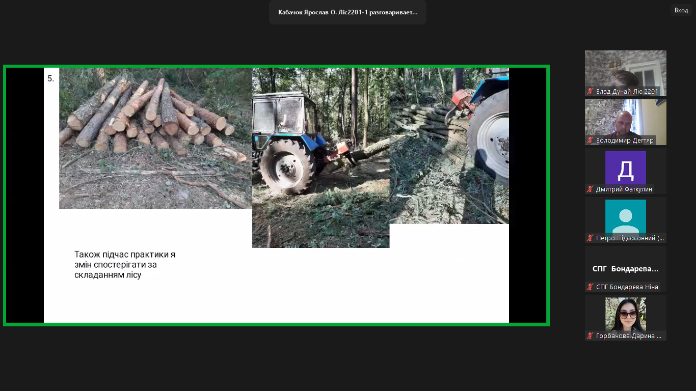Select Горбачова Дарина participant photo tile
This screenshot has width=696, height=391.
[626, 318]
